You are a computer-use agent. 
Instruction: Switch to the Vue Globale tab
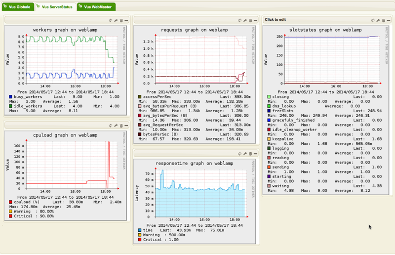[19, 7]
